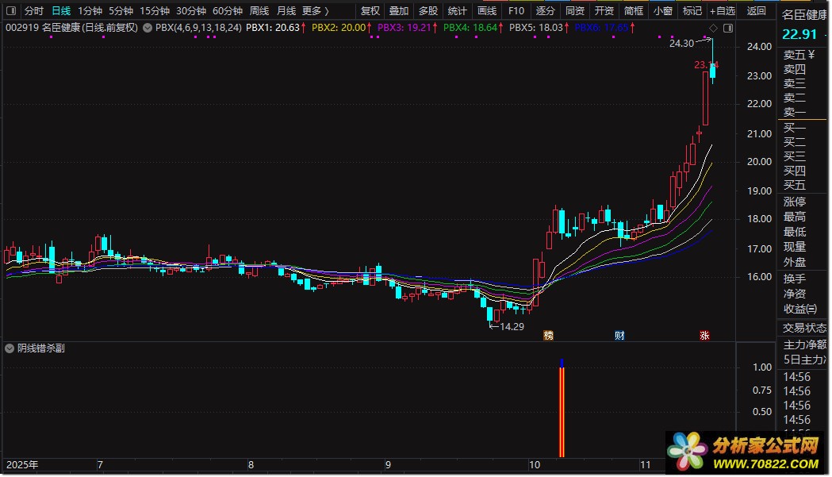832x477 pixels.
Task: Click the 2025年 date axis label
Action: (x=22, y=465)
